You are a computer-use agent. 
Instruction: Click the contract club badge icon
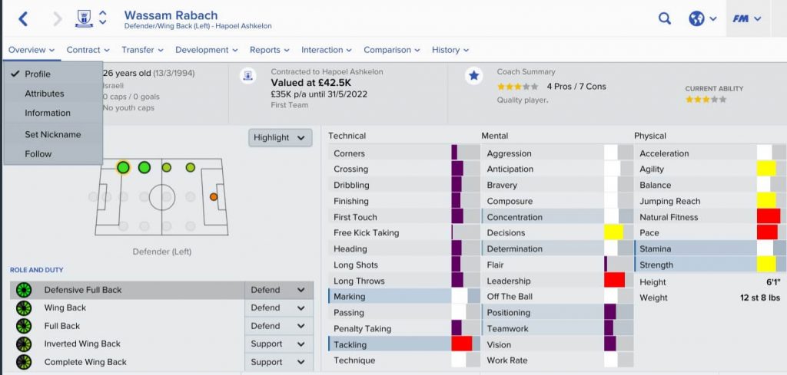tap(248, 75)
